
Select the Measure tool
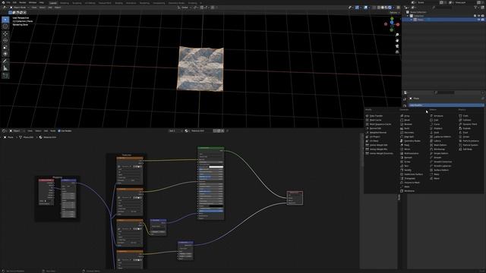click(x=5, y=68)
